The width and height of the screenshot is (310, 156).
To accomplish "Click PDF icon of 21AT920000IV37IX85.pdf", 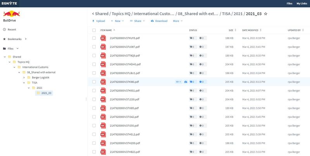I will (103, 108).
